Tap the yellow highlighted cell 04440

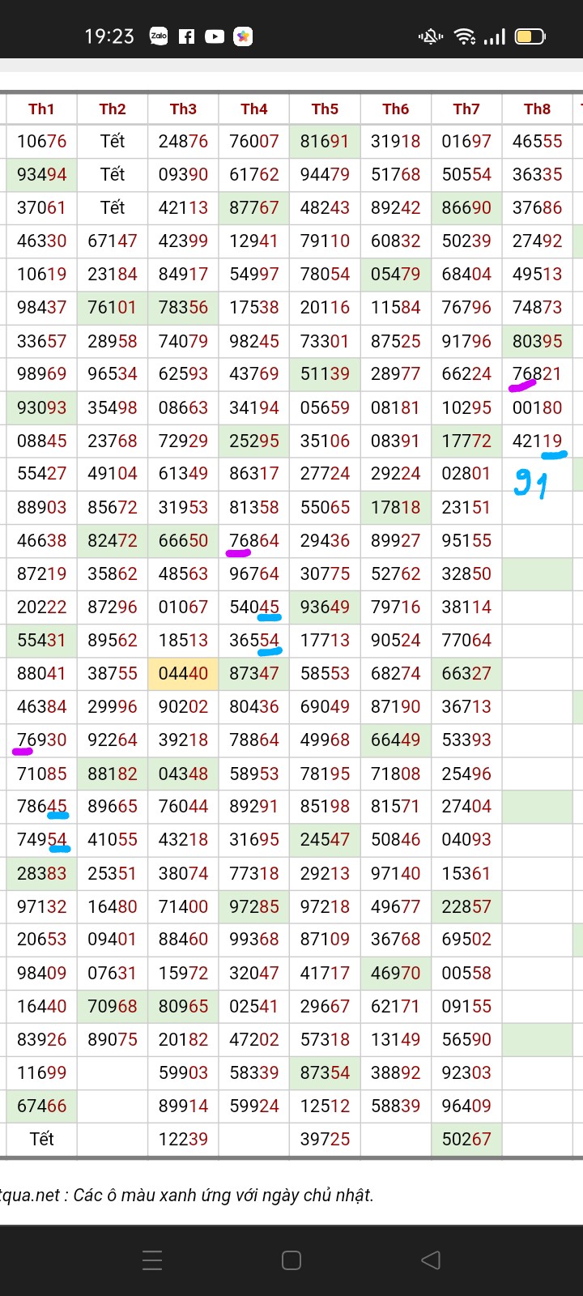(183, 673)
